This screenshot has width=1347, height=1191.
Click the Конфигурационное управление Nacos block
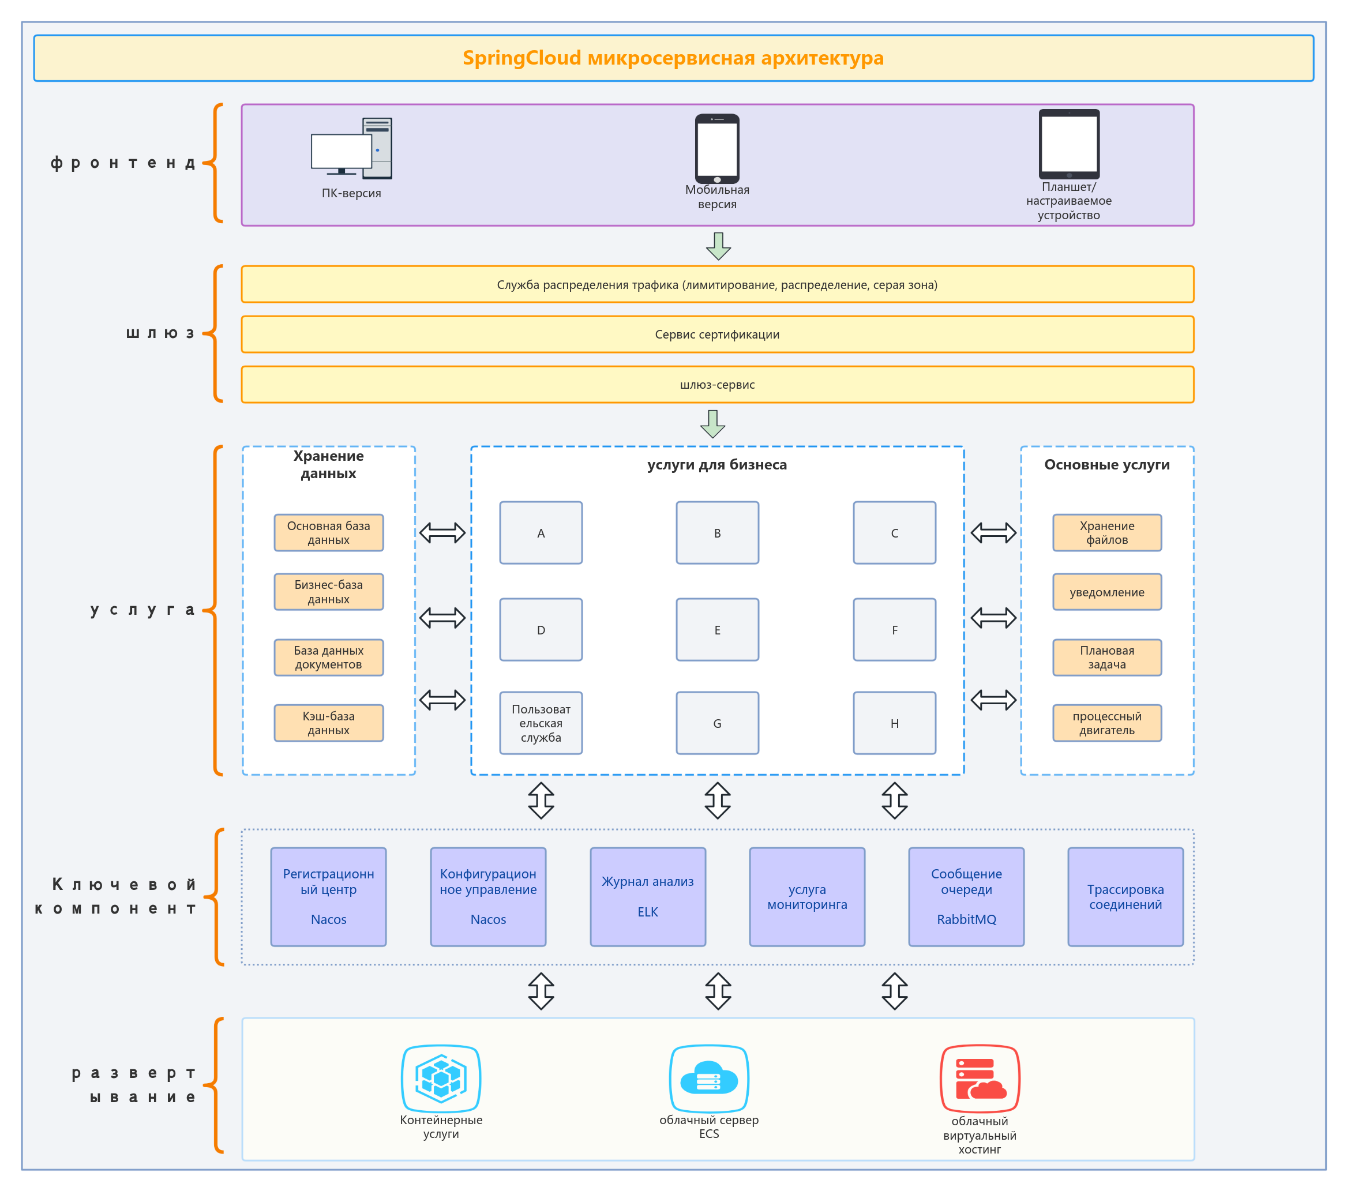tap(488, 897)
